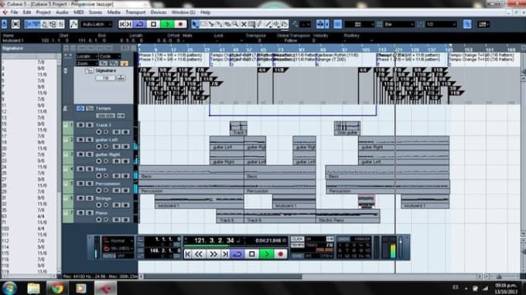Click the transport panel Play button
The image size is (526, 295).
coord(266,254)
